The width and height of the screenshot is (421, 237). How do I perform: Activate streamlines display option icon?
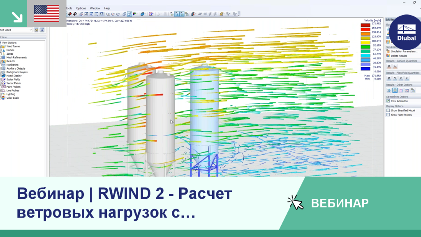pos(389,90)
